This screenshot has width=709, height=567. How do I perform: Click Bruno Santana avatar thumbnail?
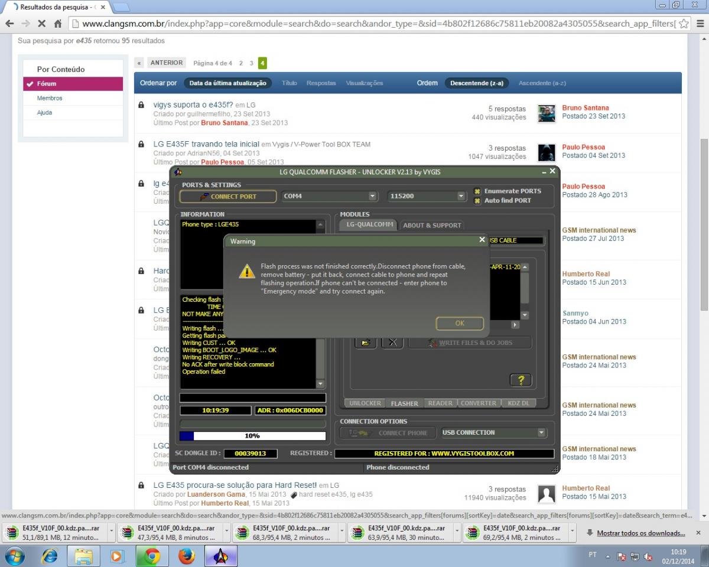pos(547,113)
